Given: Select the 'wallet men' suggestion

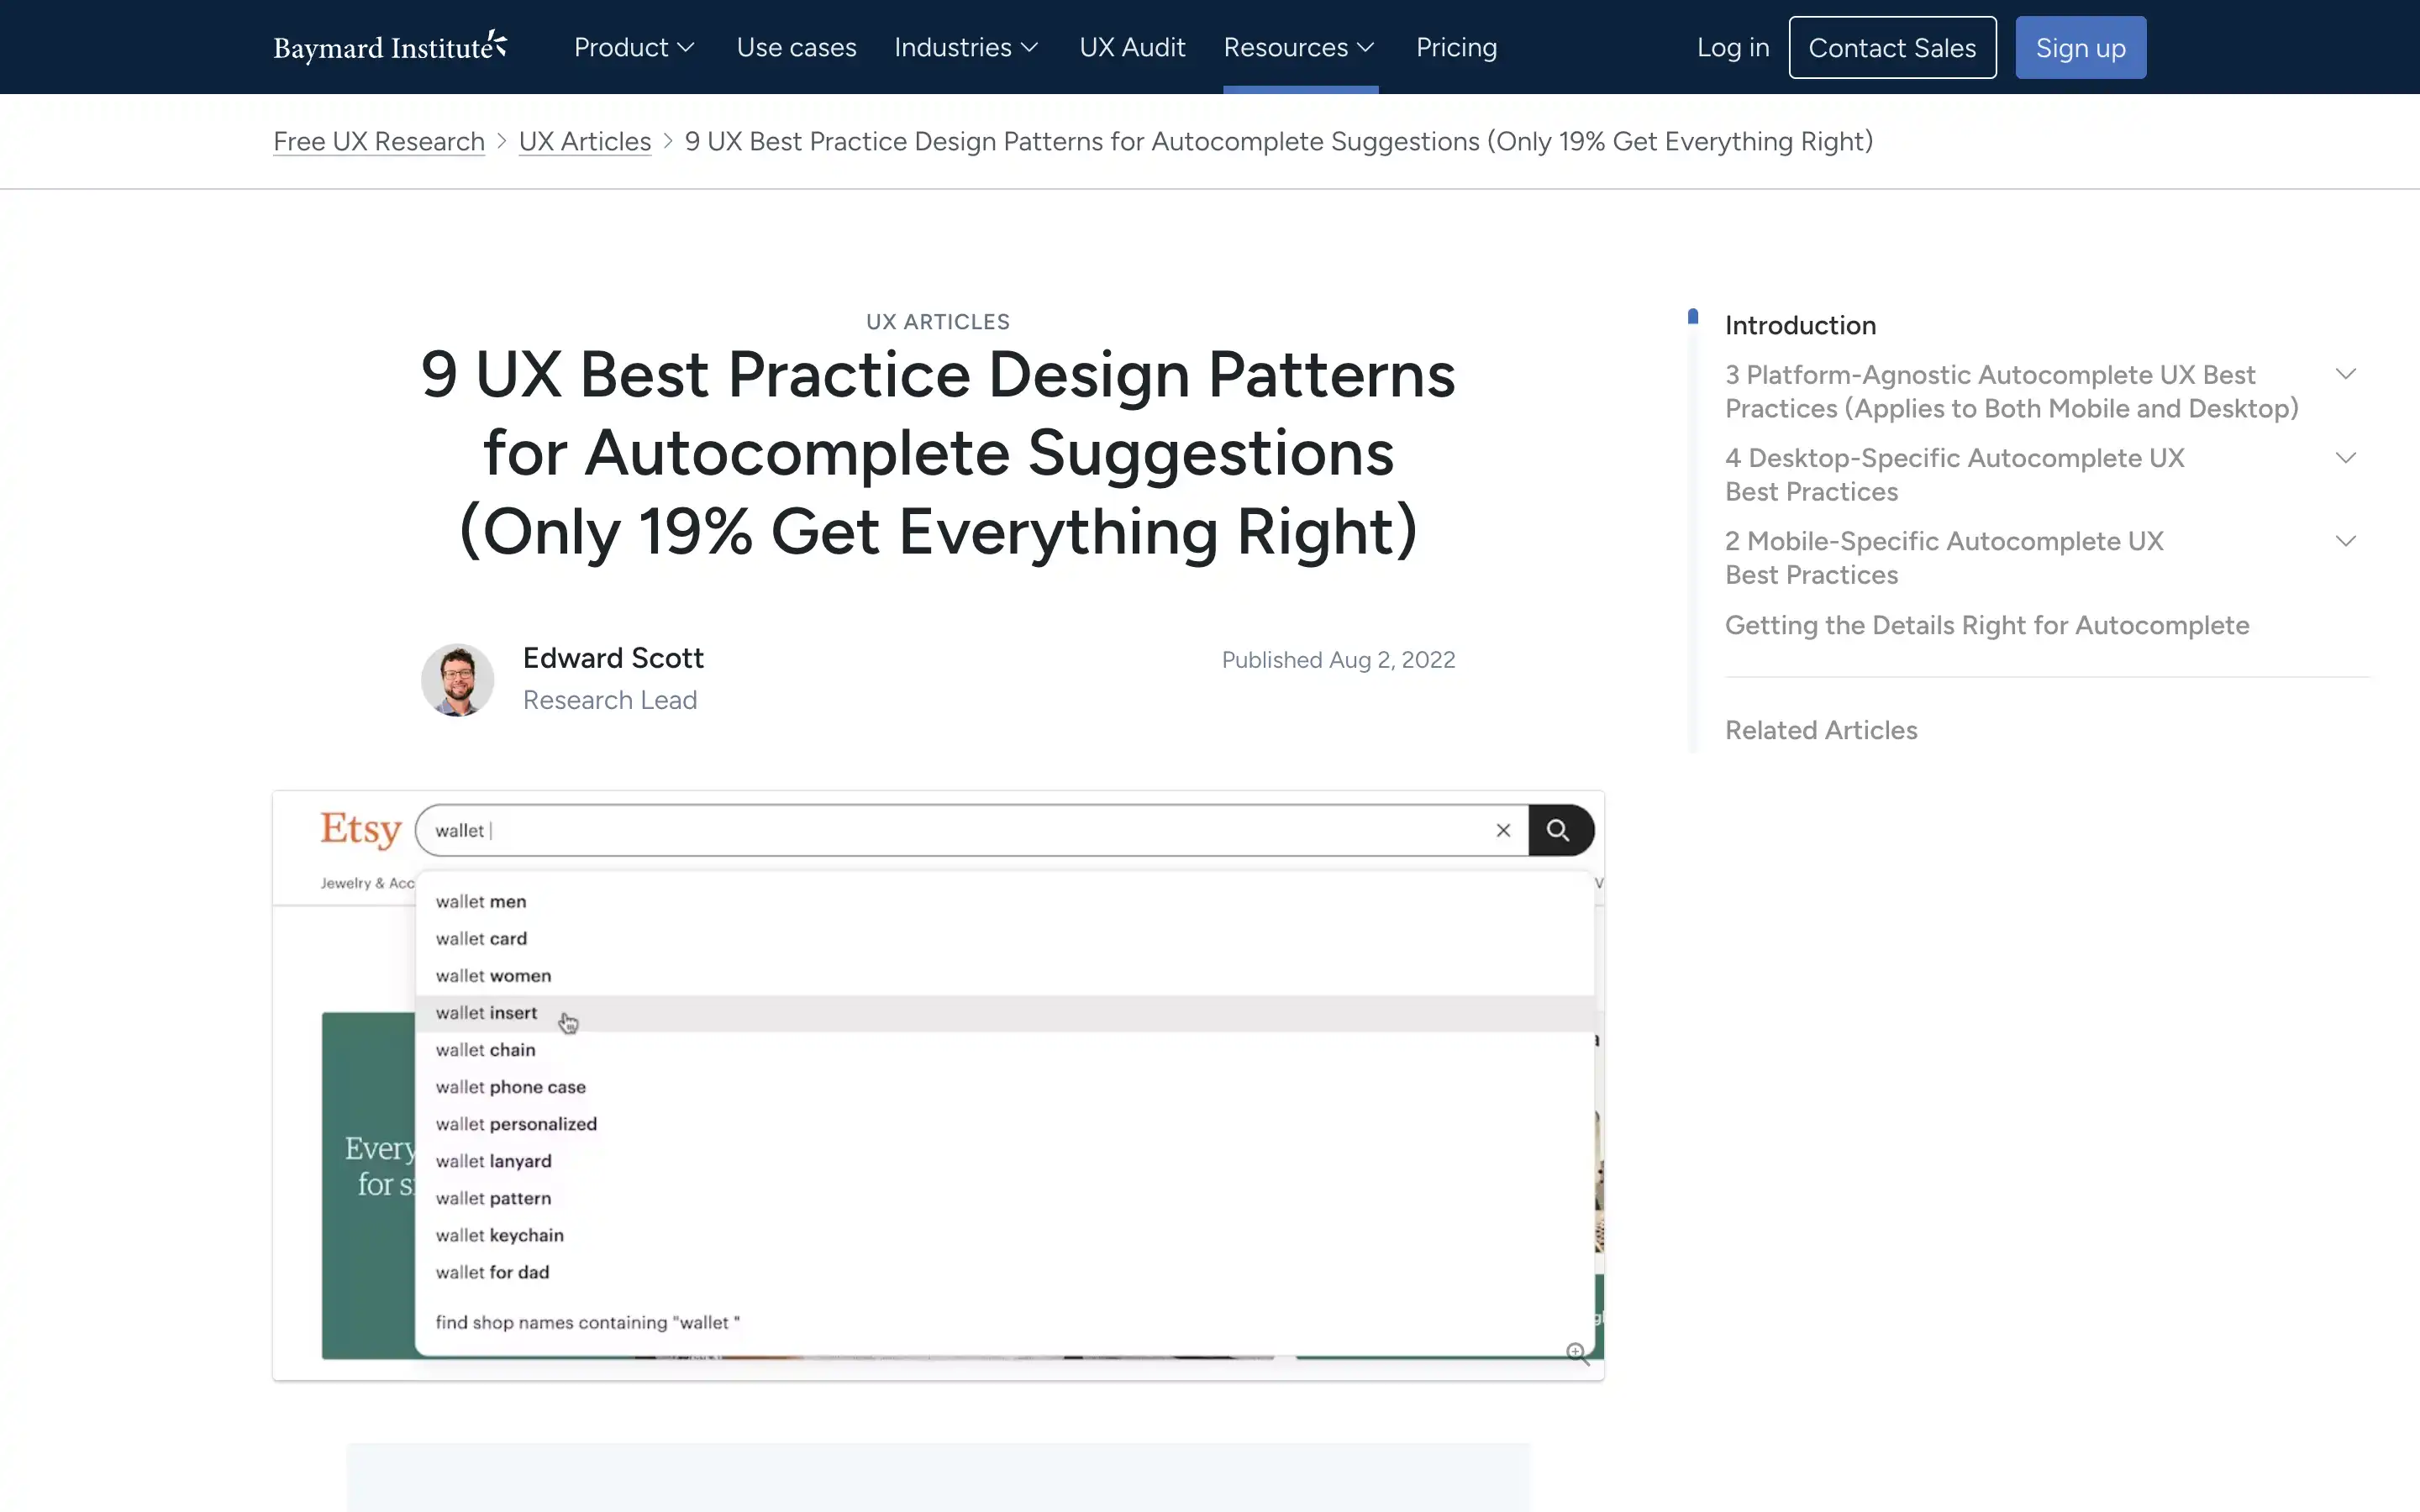Looking at the screenshot, I should click(1004, 901).
